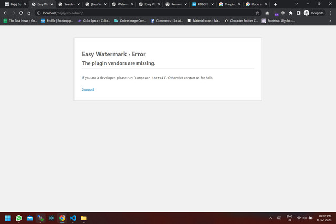Follow the Support link on error page
The image size is (336, 224).
click(x=88, y=89)
